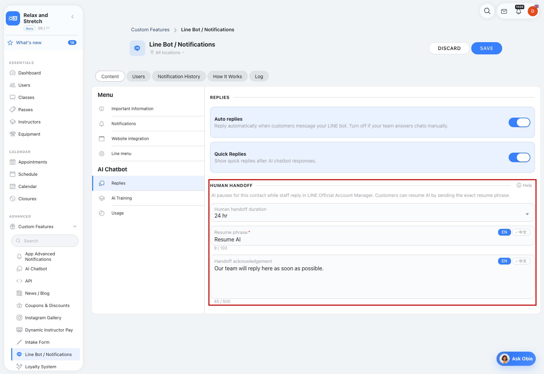The image size is (544, 374).
Task: Open Coupons & Discounts feature
Action: (x=47, y=305)
